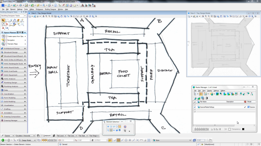Click the contrast icon in Raster Manager
The width and height of the screenshot is (261, 146).
point(206,98)
